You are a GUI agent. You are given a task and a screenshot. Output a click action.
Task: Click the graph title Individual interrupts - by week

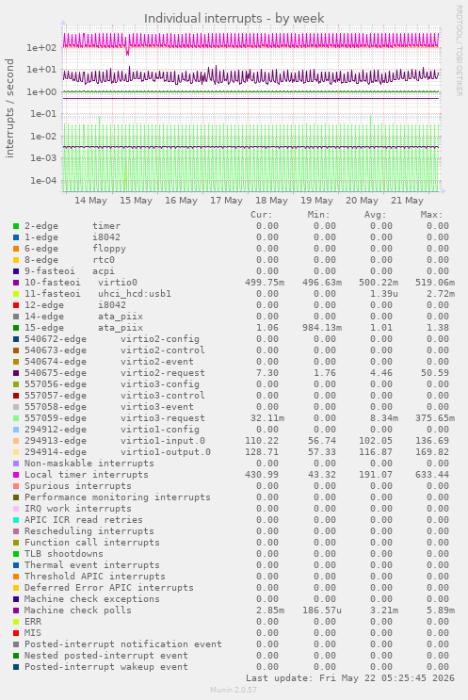(234, 18)
